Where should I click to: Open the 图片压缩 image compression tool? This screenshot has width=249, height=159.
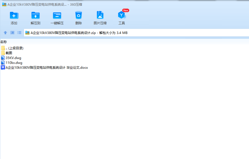click(x=100, y=15)
